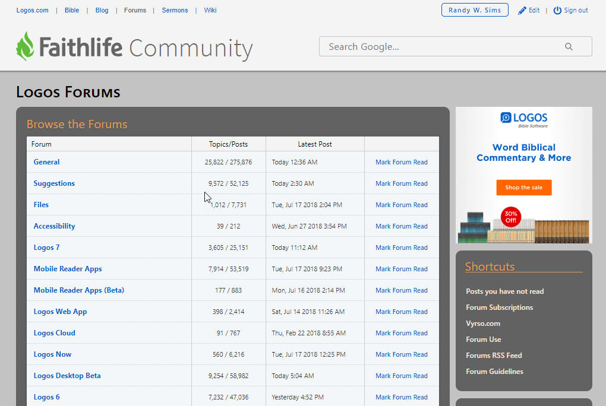606x406 pixels.
Task: Focus the Search Google input field
Action: click(x=455, y=46)
